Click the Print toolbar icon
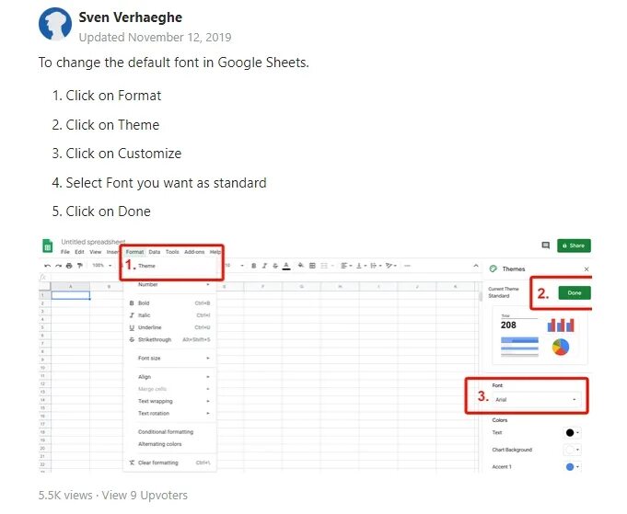The height and width of the screenshot is (514, 627). (69, 266)
